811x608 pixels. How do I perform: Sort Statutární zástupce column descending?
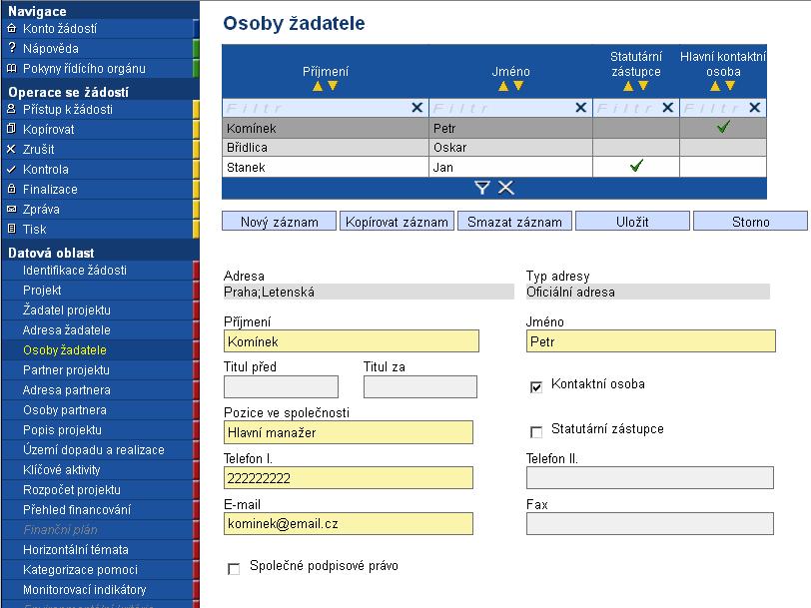coord(643,86)
